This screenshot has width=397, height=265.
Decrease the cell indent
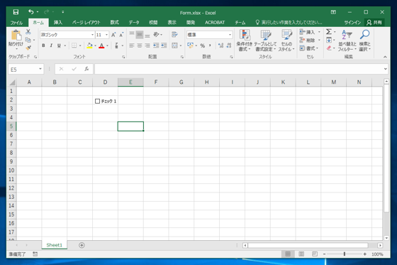point(156,45)
